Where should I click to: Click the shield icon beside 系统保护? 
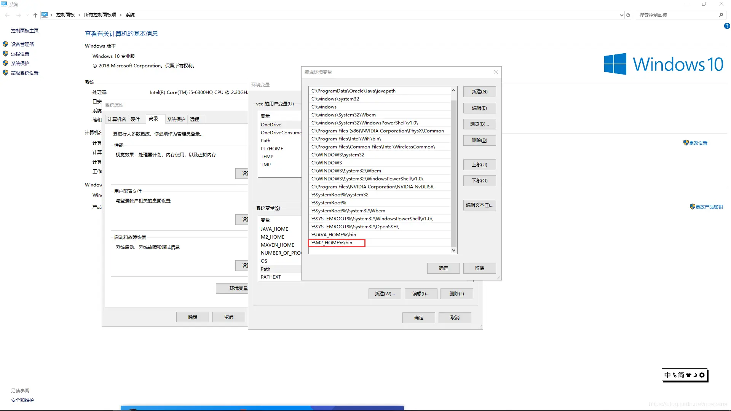pos(5,63)
